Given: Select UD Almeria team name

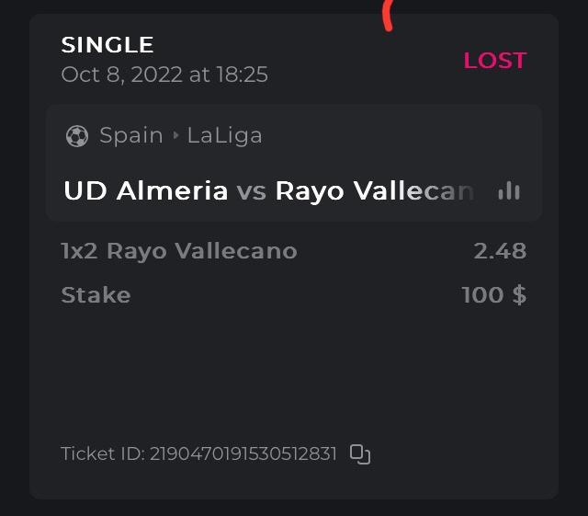Looking at the screenshot, I should (145, 190).
